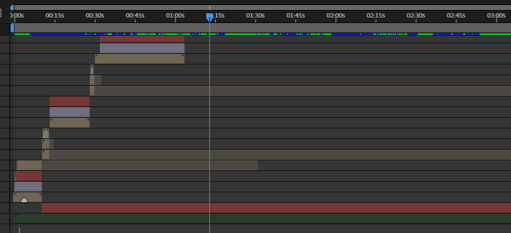Select the small gray-green bar before 00:15s

[46, 133]
